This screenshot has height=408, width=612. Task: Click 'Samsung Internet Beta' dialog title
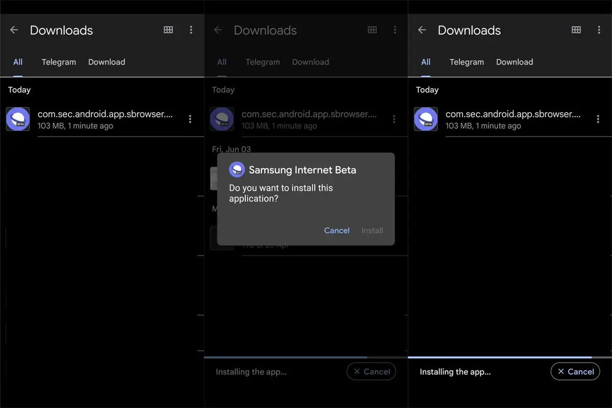(302, 170)
